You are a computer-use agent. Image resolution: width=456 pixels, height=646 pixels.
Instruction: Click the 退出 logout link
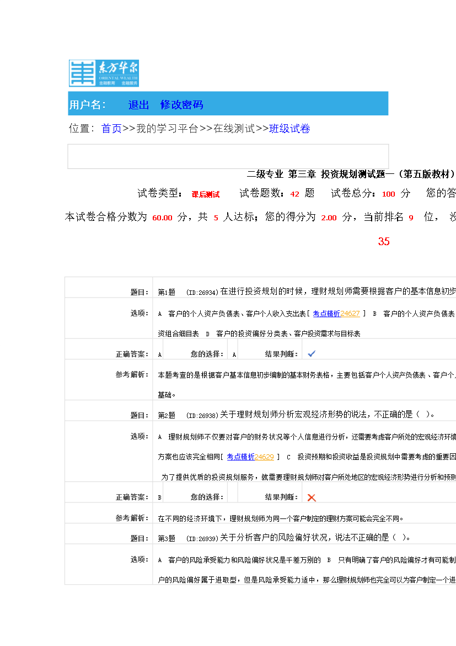pyautogui.click(x=138, y=105)
